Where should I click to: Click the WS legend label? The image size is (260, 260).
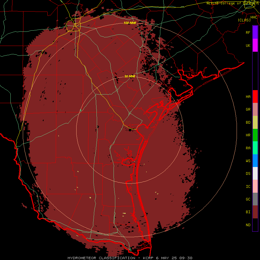[248, 161]
